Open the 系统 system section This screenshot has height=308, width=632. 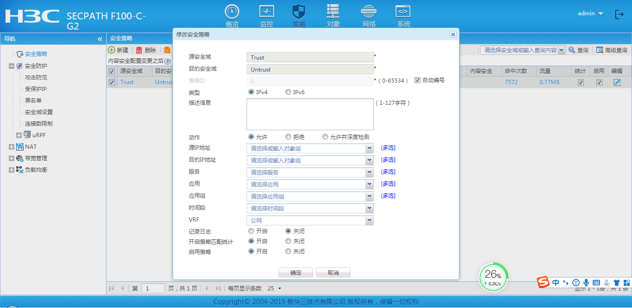(x=403, y=12)
